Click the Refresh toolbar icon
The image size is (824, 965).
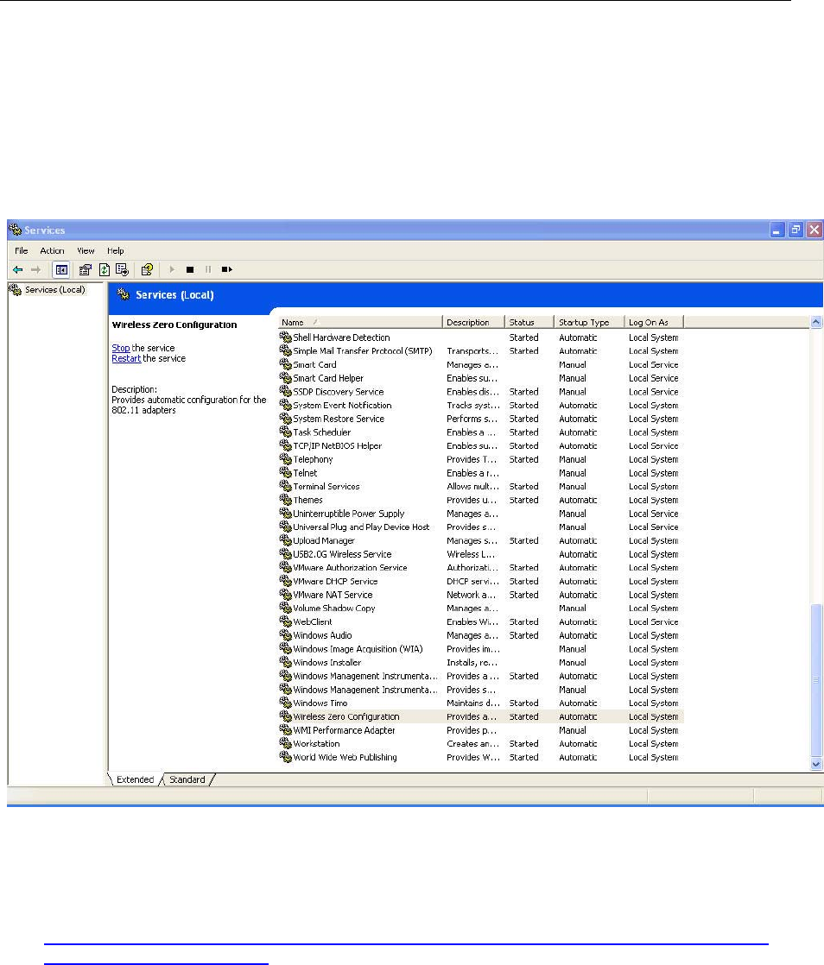(105, 269)
